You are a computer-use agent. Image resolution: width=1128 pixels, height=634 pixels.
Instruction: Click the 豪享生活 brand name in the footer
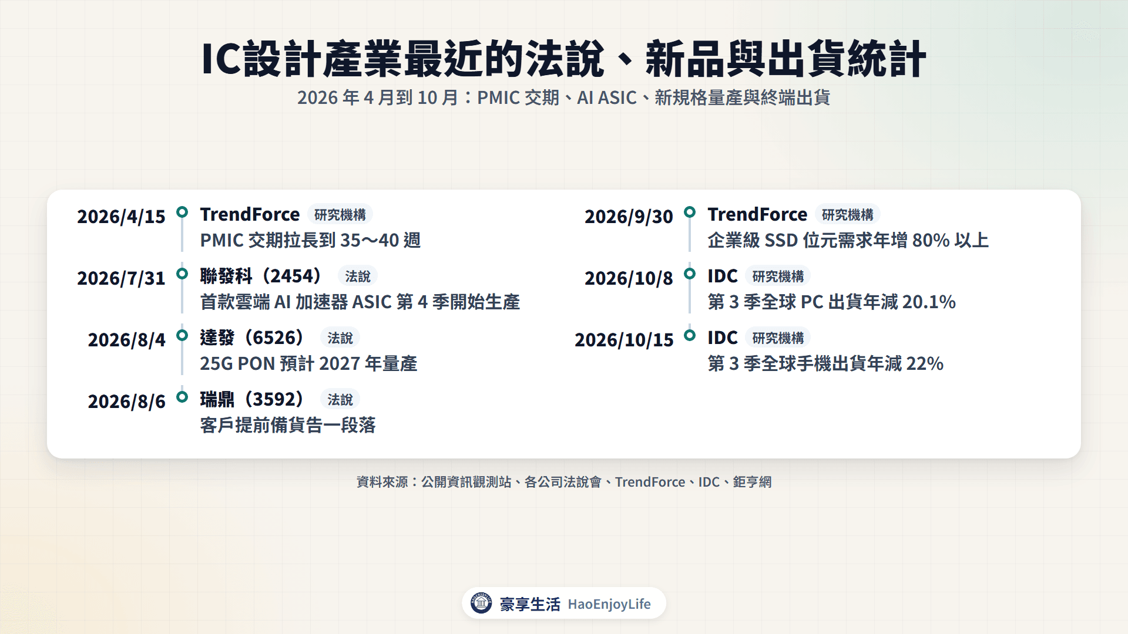[530, 604]
